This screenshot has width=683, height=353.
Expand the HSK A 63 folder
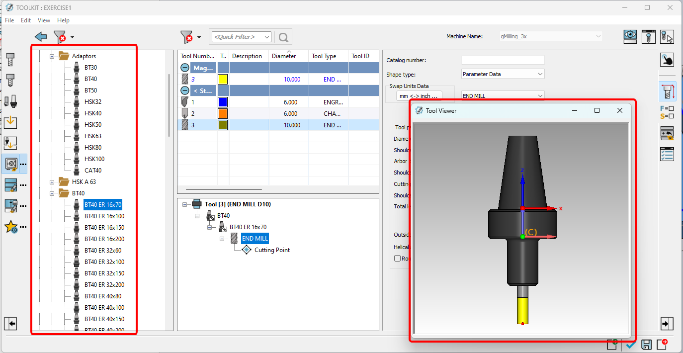51,182
